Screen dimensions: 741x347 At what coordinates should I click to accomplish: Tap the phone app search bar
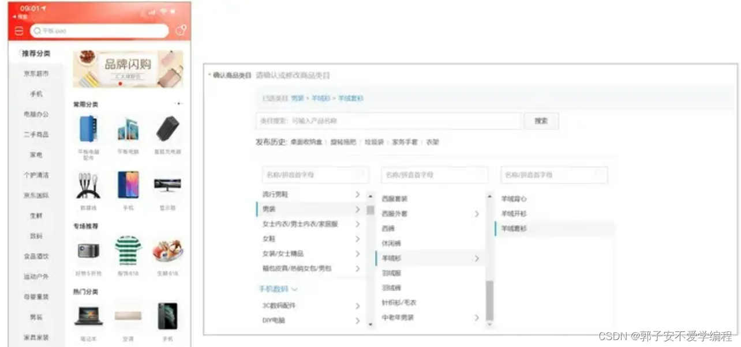point(99,31)
